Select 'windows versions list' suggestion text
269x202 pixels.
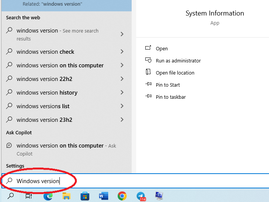[x=43, y=106]
